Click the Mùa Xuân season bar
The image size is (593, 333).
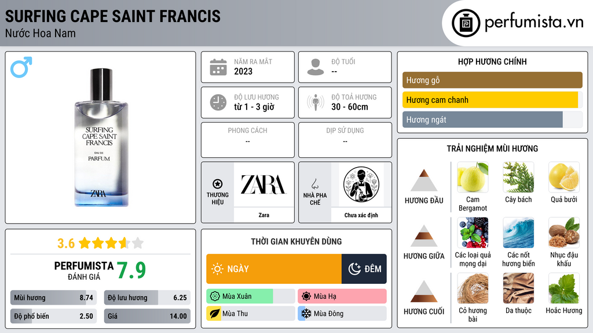pyautogui.click(x=251, y=297)
